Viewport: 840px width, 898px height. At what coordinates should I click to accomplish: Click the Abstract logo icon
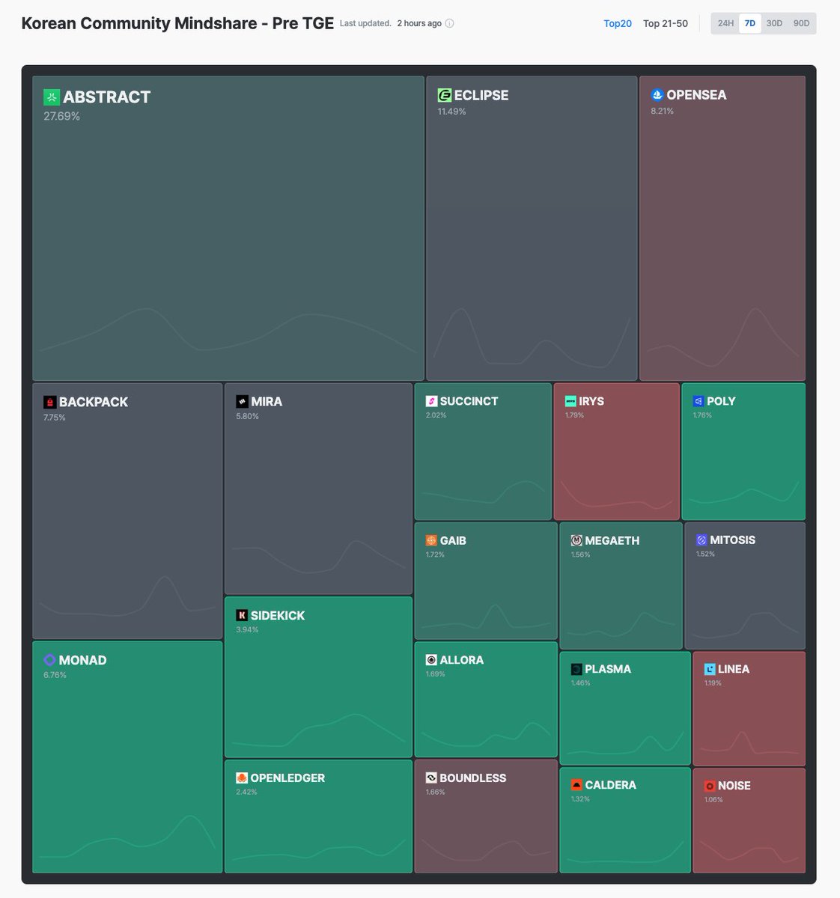point(51,97)
